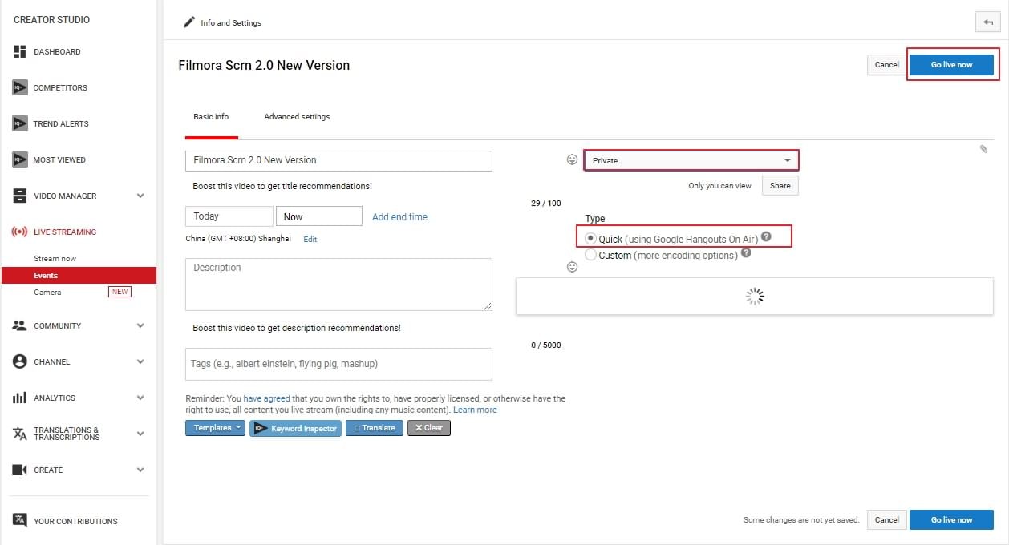Click the have agreed link
The width and height of the screenshot is (1009, 545).
(x=266, y=398)
